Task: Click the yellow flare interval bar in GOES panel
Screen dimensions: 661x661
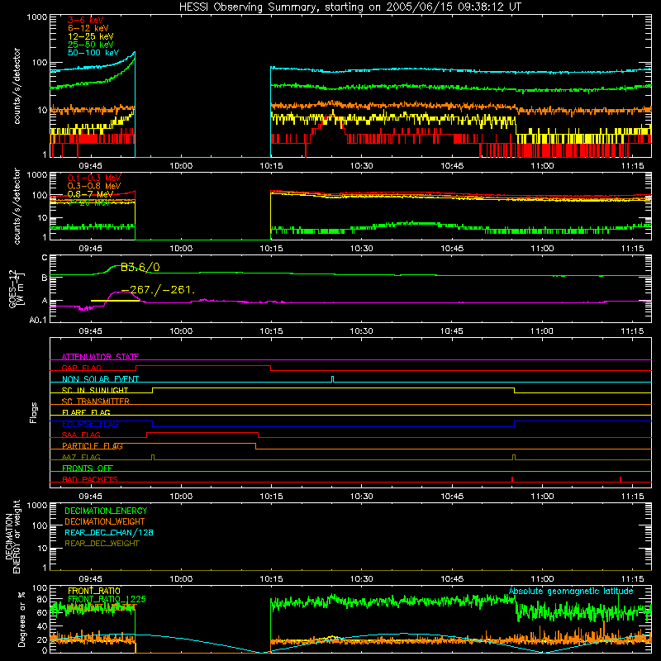Action: pyautogui.click(x=115, y=301)
